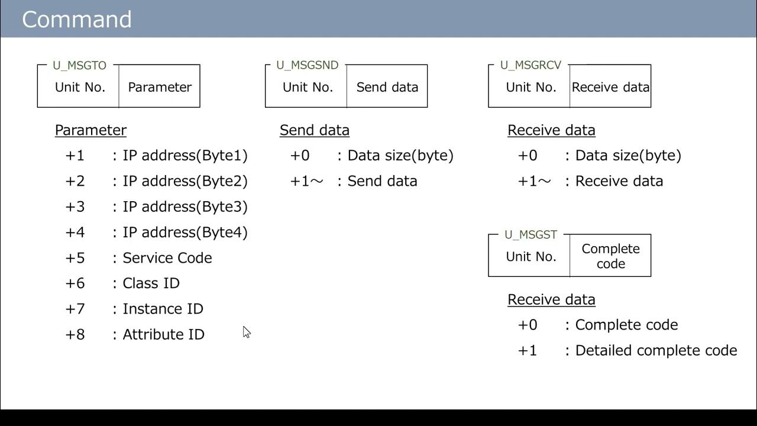Click the Unit No. cell under U_MSGST
The image size is (757, 426).
click(x=530, y=256)
